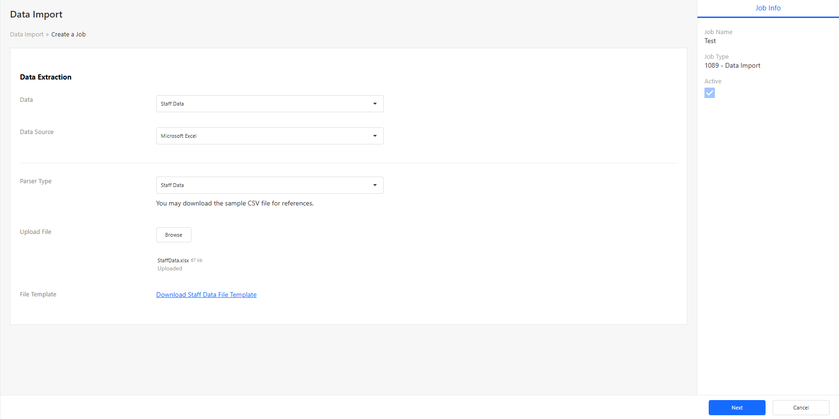
Task: Click the Create a Job breadcrumb
Action: click(68, 35)
